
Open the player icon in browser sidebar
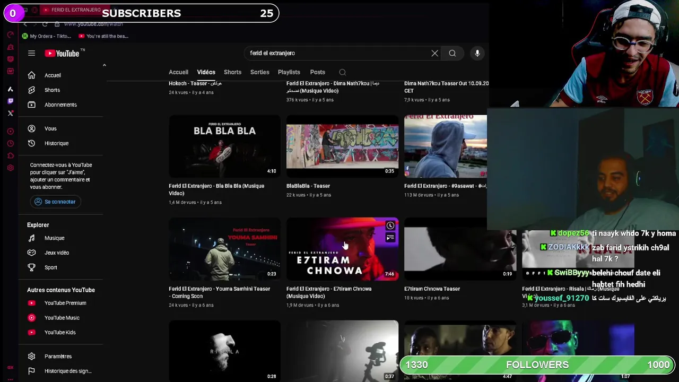11,131
